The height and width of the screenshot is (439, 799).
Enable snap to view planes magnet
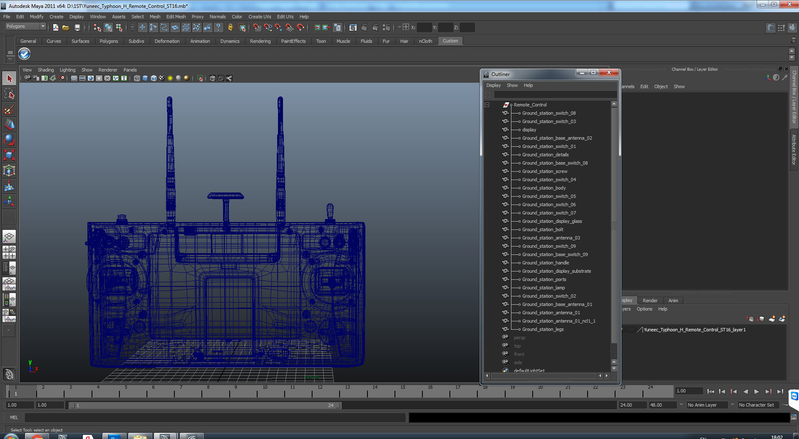290,27
